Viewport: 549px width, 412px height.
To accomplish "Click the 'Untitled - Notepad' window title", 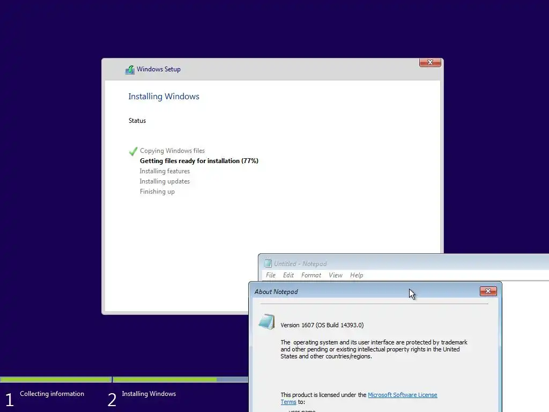I will point(300,264).
